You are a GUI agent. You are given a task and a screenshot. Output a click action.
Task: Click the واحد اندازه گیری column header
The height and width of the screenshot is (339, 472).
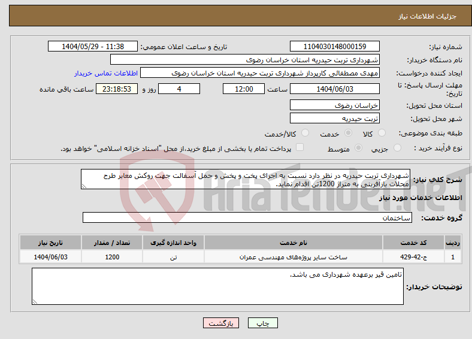click(x=173, y=243)
